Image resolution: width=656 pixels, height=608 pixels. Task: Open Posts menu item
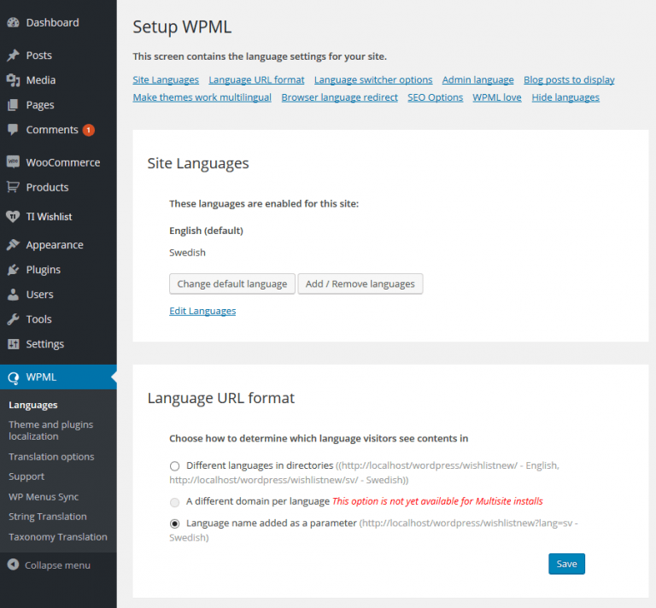(39, 56)
